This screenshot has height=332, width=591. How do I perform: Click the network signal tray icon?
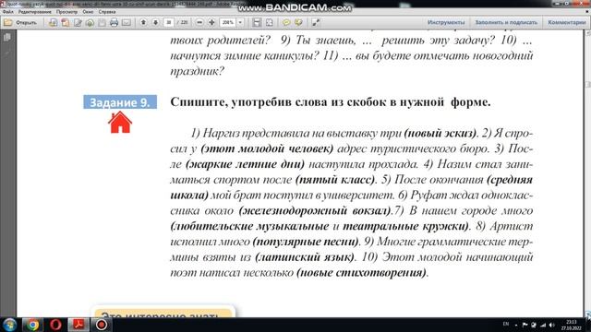(543, 325)
